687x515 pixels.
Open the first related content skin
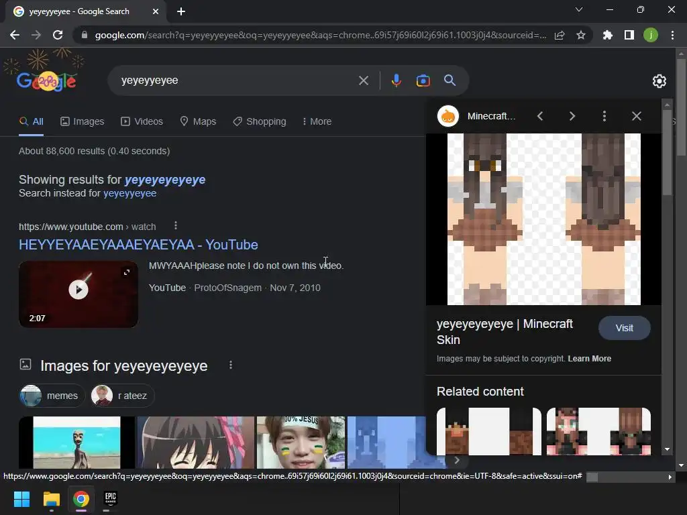489,431
